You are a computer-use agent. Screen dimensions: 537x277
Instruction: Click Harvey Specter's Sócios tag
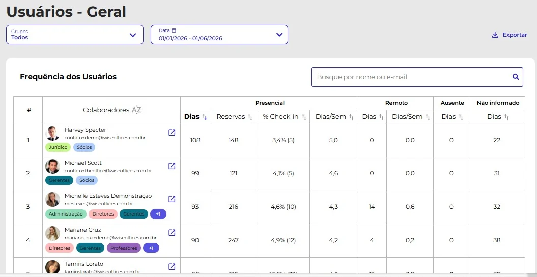[x=84, y=147]
